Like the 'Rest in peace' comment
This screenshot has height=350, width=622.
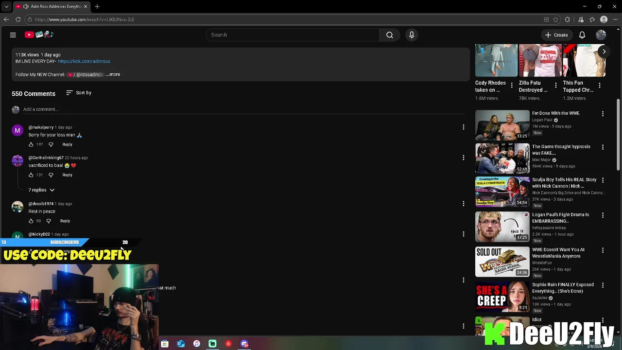point(31,221)
